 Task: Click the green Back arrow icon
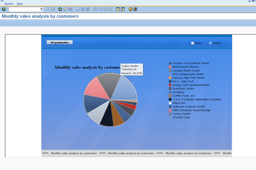click(x=60, y=9)
